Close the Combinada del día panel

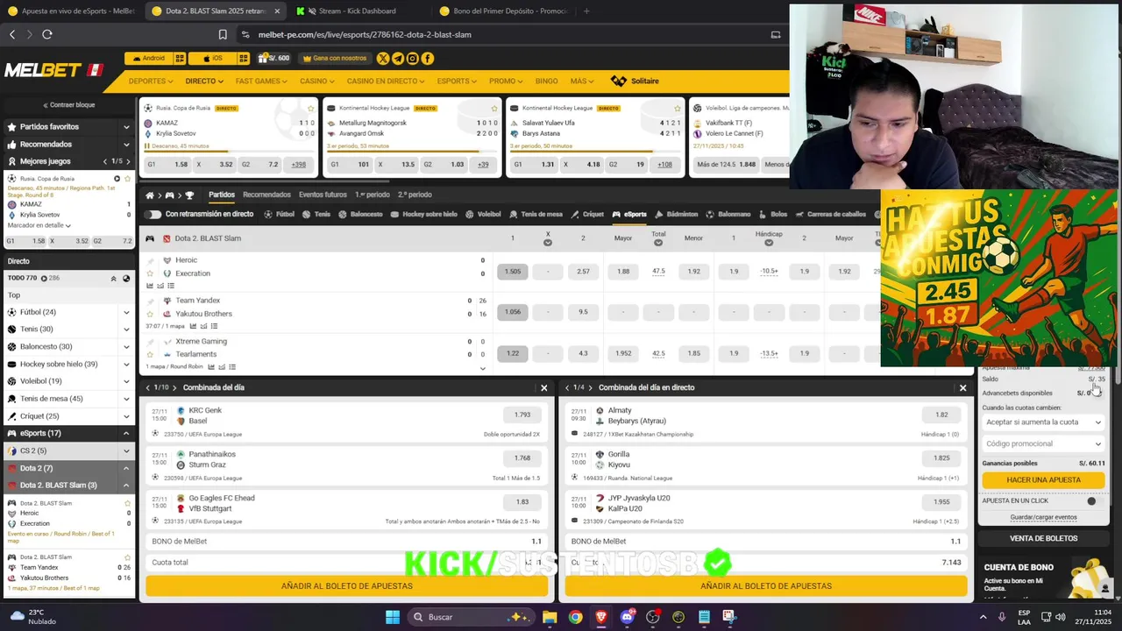(544, 388)
